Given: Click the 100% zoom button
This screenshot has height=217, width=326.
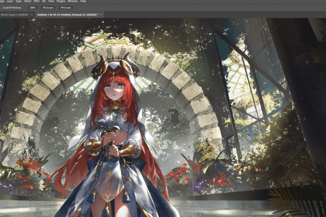Looking at the screenshot, I should coord(33,8).
